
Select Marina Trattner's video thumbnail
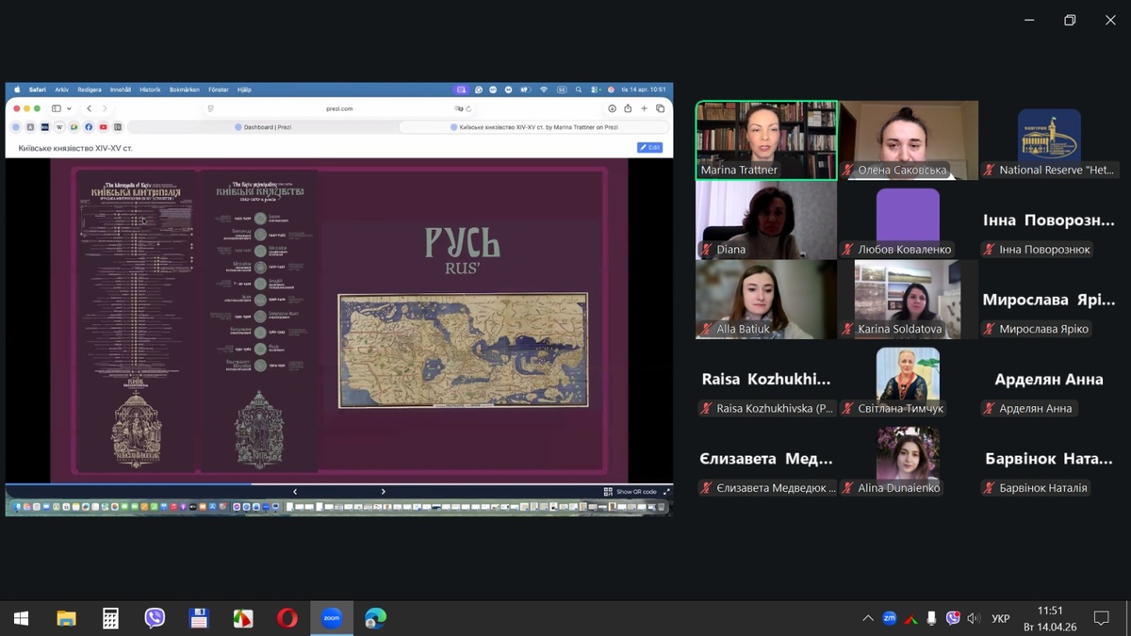coord(766,139)
